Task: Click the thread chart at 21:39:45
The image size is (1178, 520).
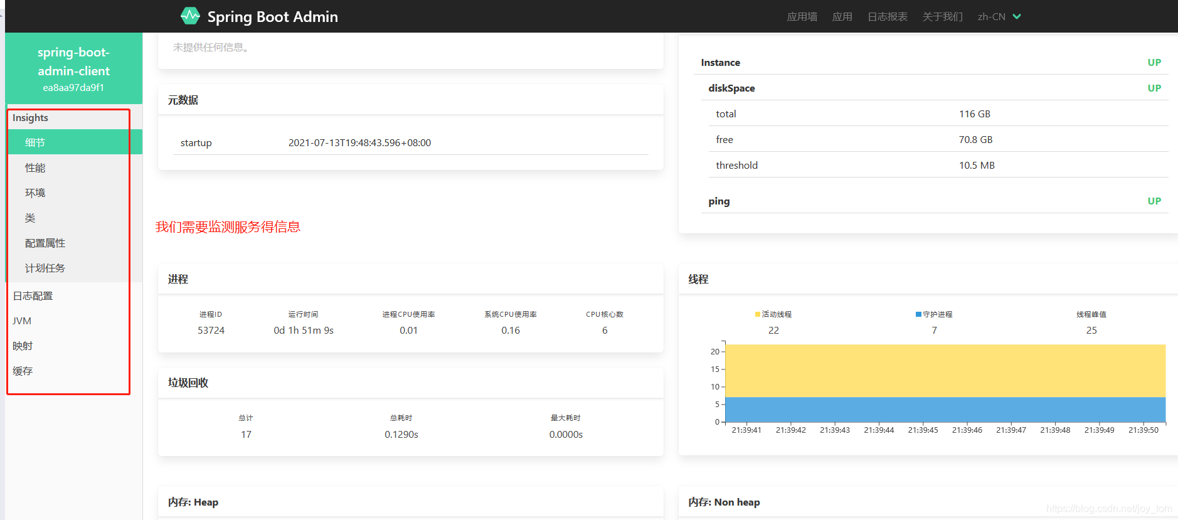Action: click(923, 383)
